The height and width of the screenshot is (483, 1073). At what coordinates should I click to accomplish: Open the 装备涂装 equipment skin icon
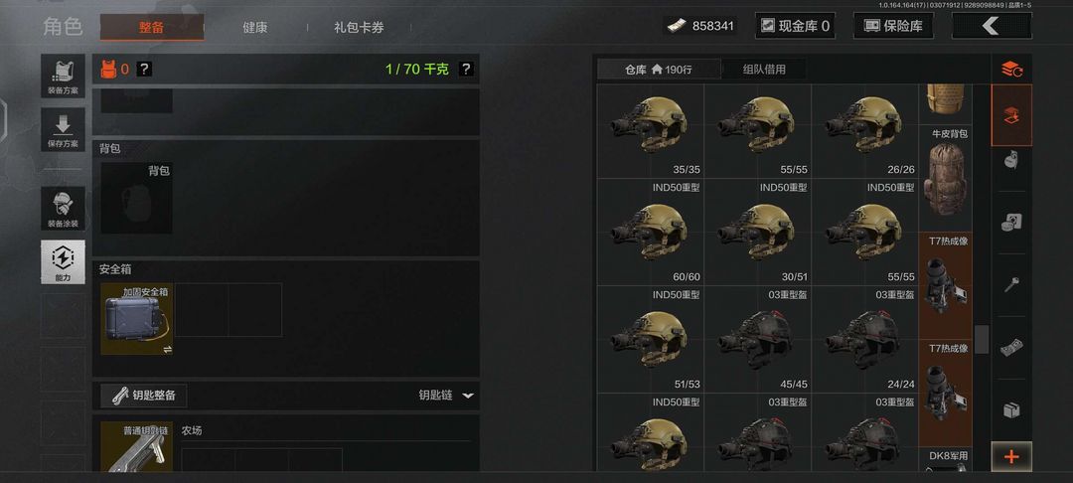pyautogui.click(x=63, y=209)
